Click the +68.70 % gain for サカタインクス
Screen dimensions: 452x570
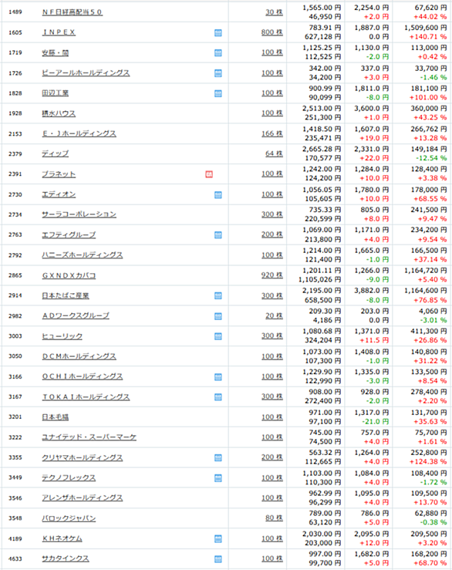(430, 563)
